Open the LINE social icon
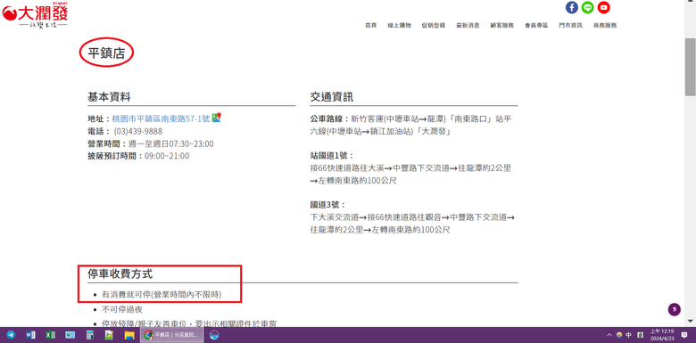Viewport: 696px width, 343px height. coord(588,7)
